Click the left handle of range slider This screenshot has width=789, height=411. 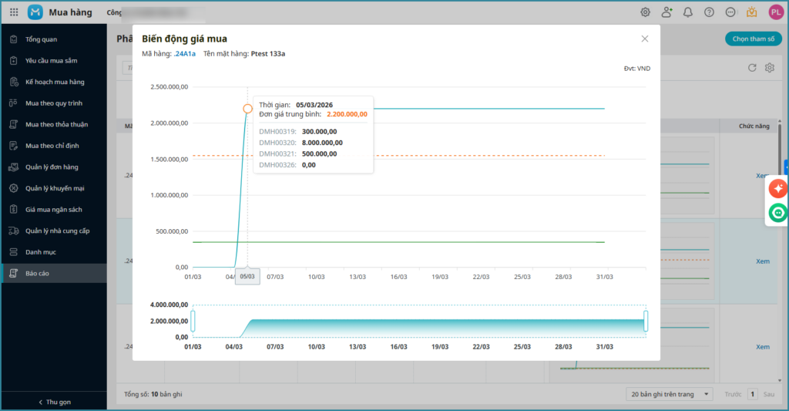[193, 321]
